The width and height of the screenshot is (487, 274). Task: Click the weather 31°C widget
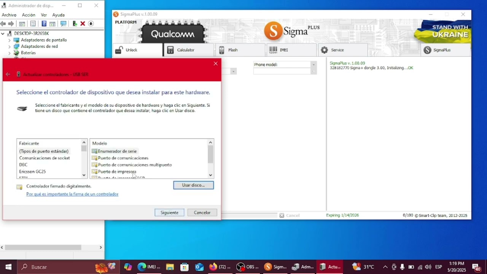coord(363,267)
